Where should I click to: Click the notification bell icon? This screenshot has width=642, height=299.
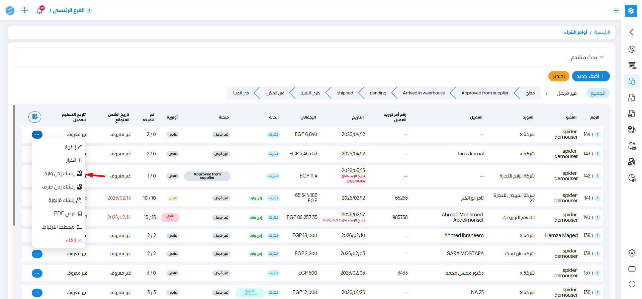point(39,10)
